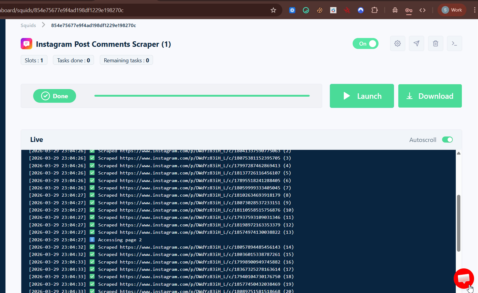478x293 pixels.
Task: Click the green progress bar
Action: (x=202, y=96)
